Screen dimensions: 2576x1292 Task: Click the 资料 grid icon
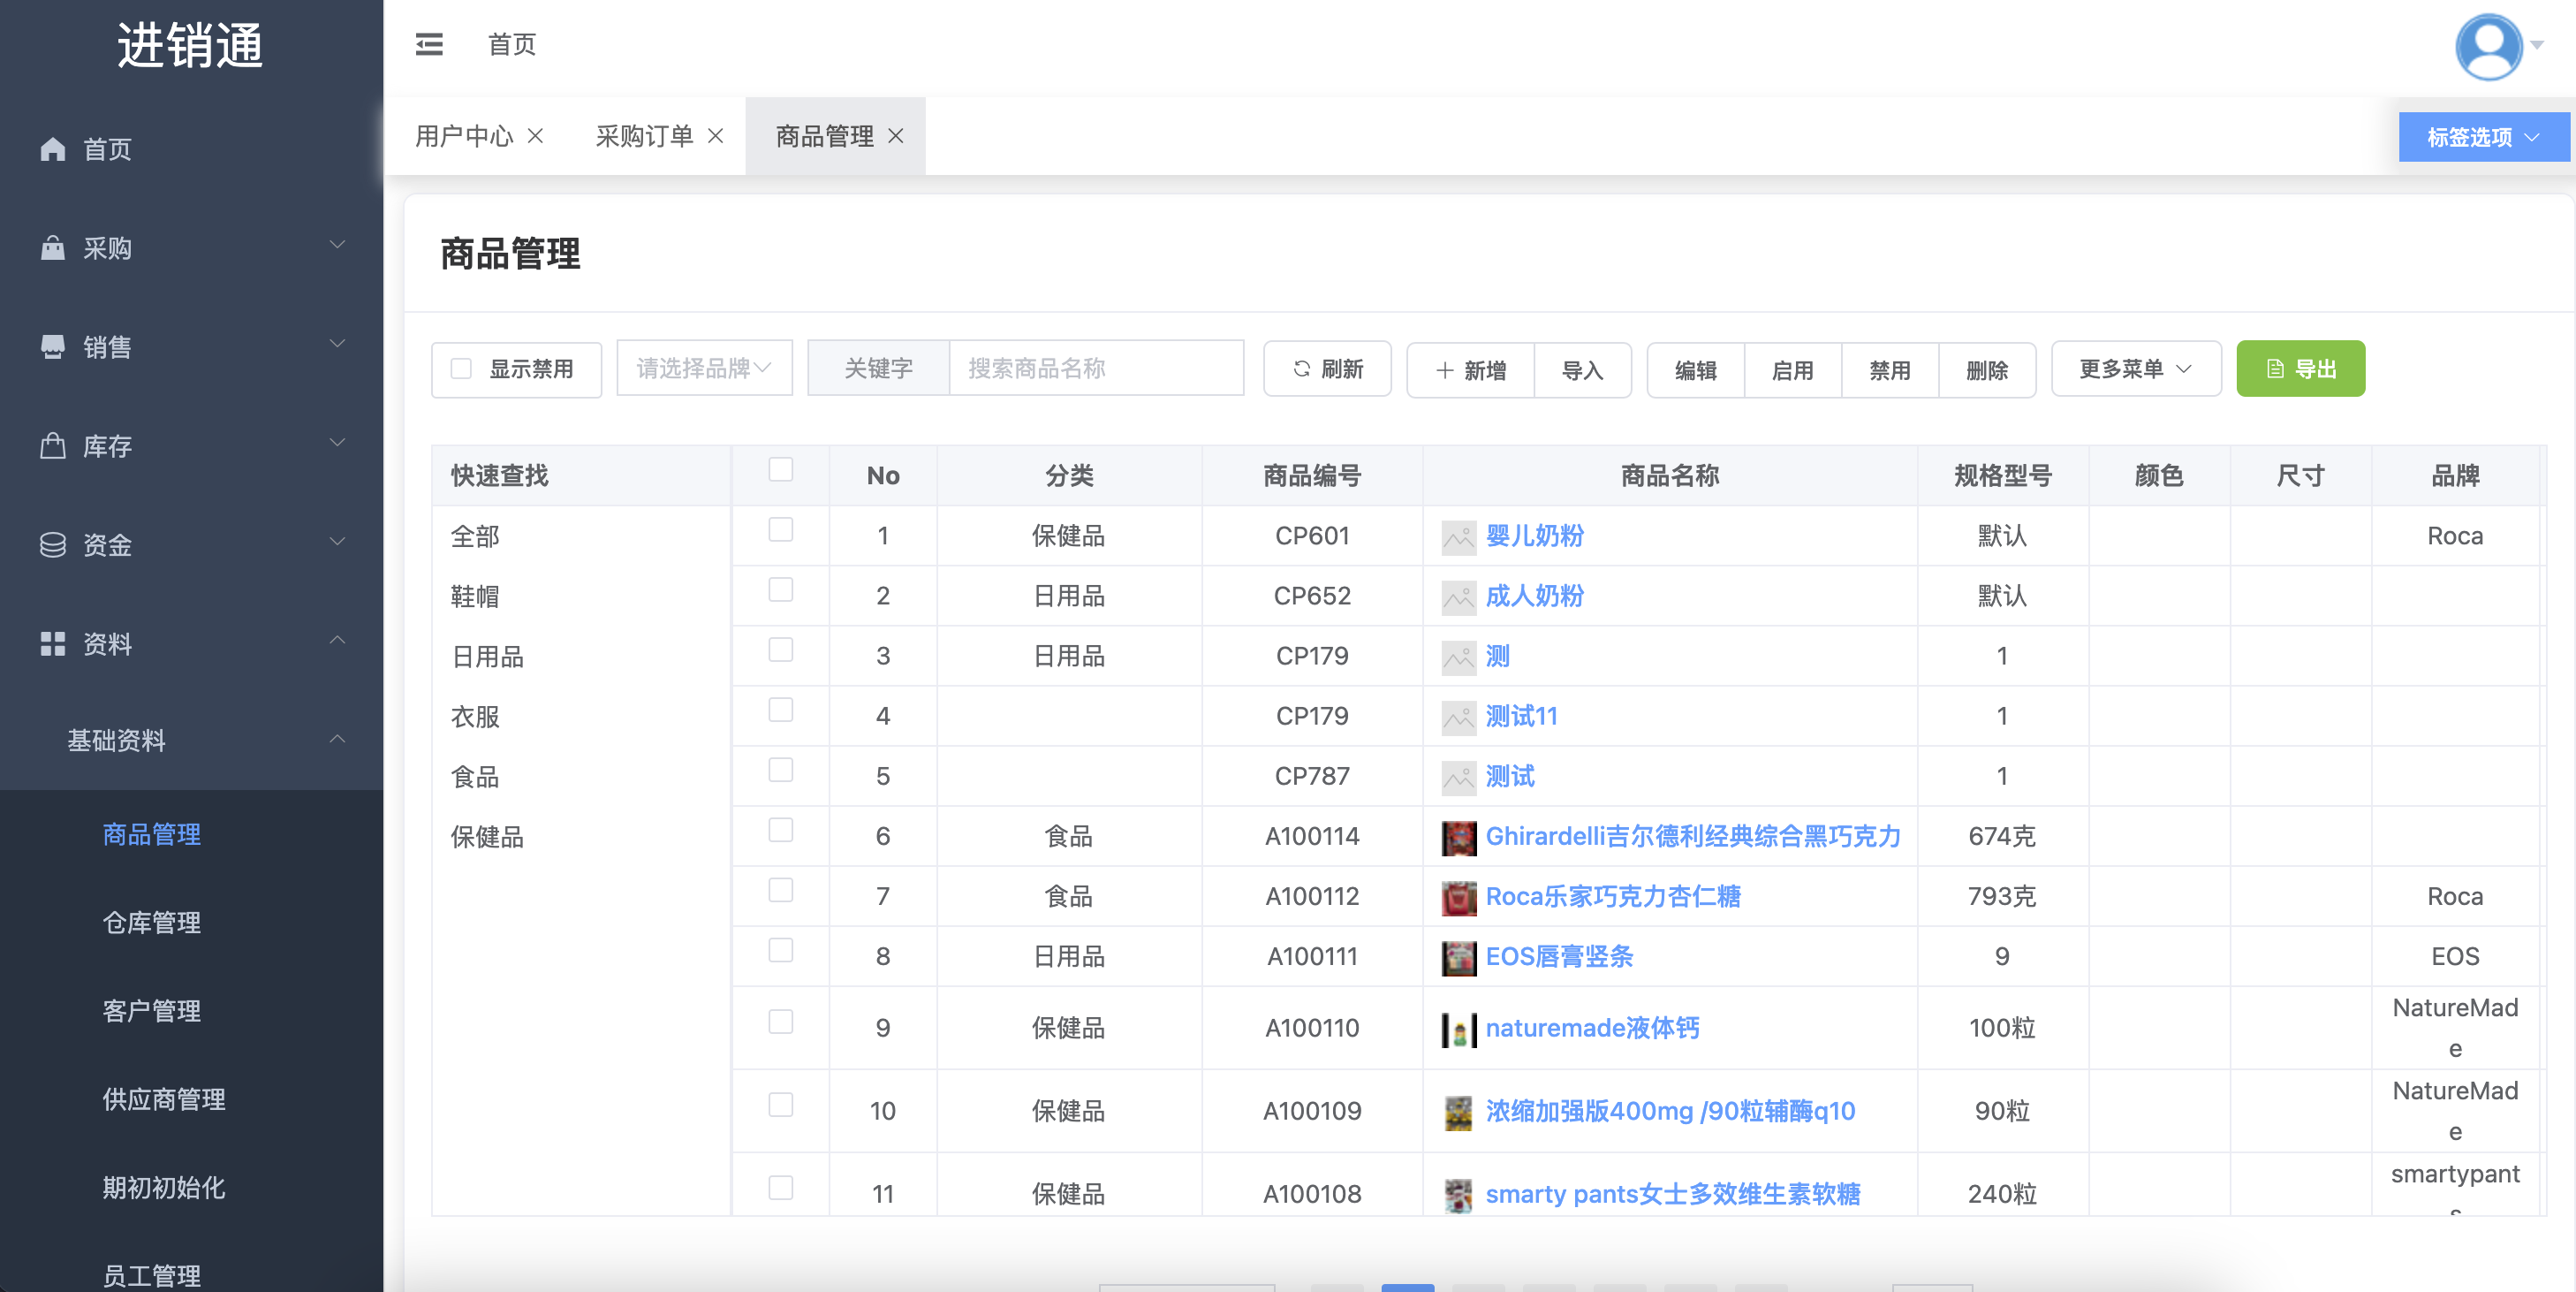(x=53, y=643)
